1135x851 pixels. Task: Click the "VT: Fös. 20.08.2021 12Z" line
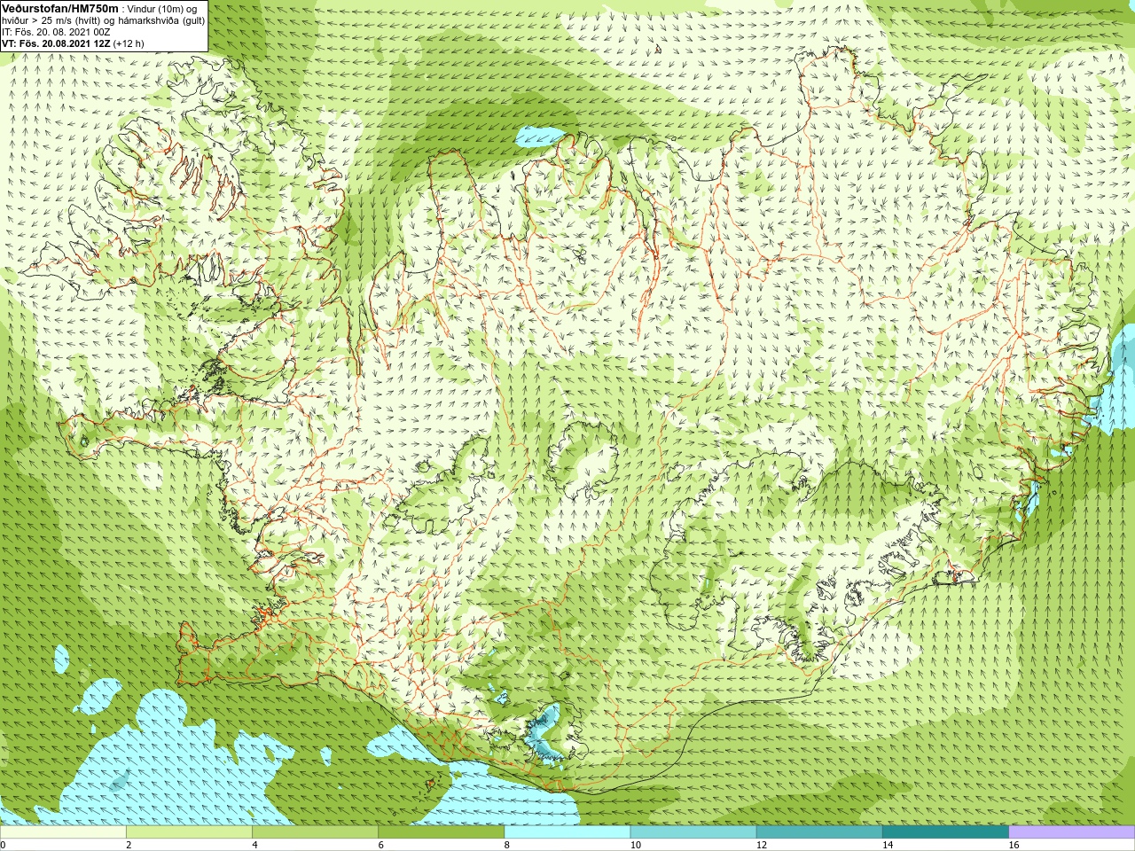56,43
